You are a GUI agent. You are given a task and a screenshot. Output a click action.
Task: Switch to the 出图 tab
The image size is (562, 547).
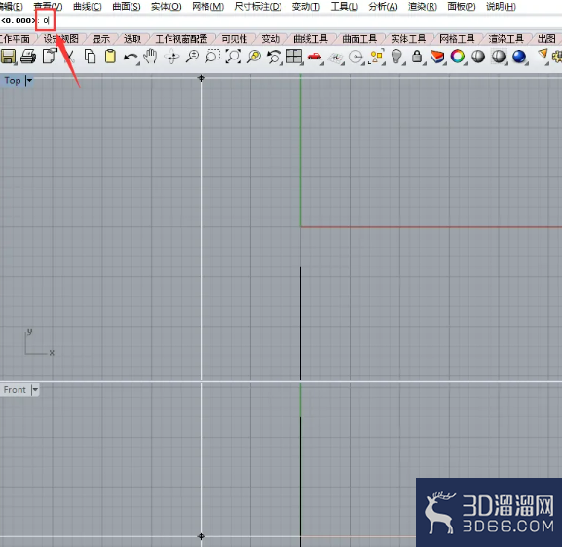pyautogui.click(x=546, y=39)
